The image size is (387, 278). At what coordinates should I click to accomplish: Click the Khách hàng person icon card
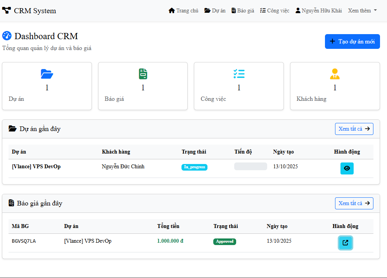335,74
